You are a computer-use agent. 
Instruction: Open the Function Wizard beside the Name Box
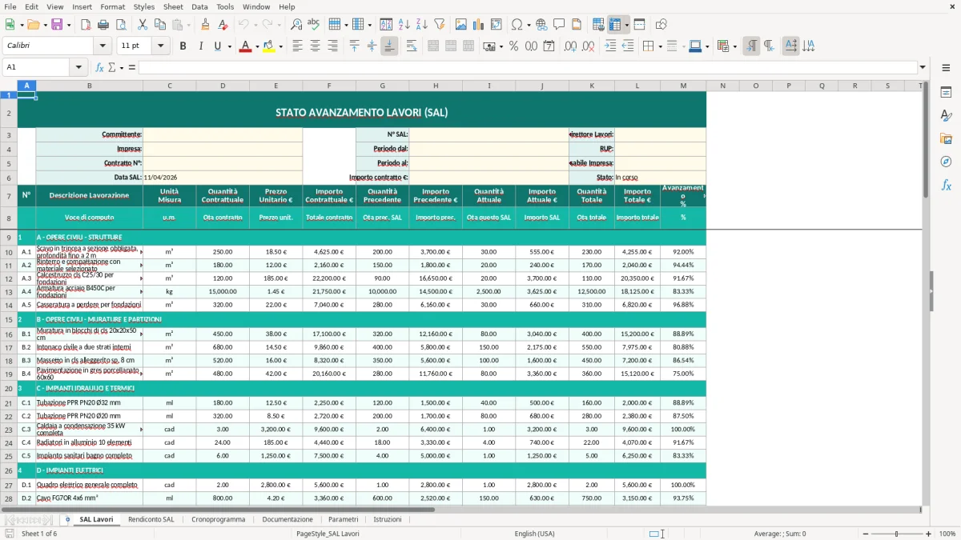tap(99, 67)
